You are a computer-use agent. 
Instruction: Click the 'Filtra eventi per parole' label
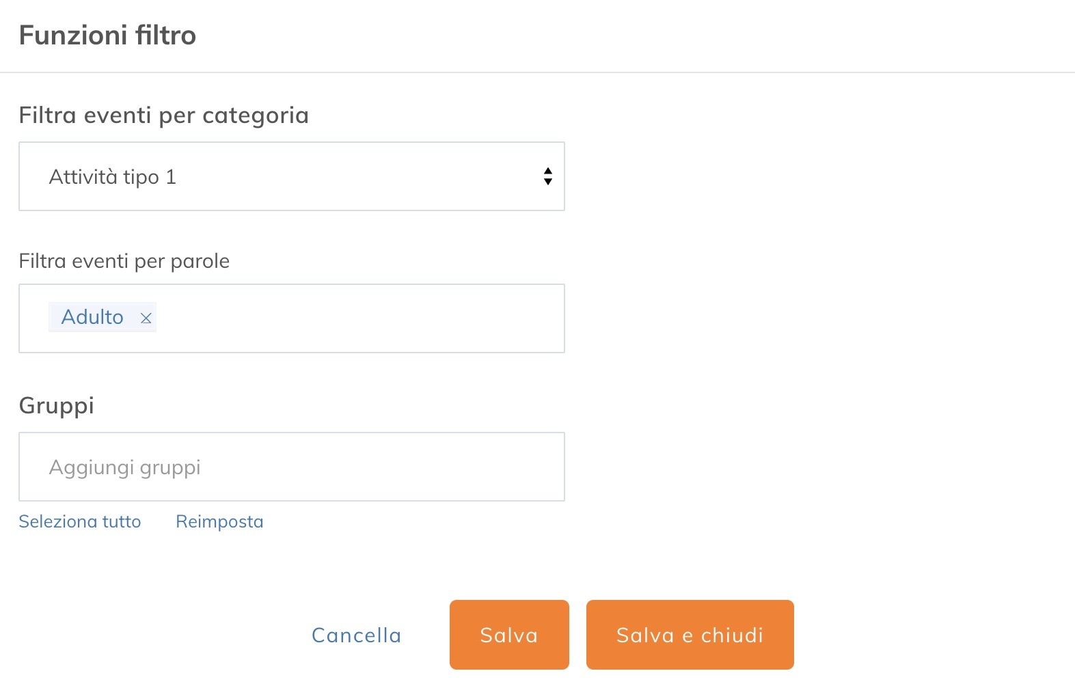(124, 261)
